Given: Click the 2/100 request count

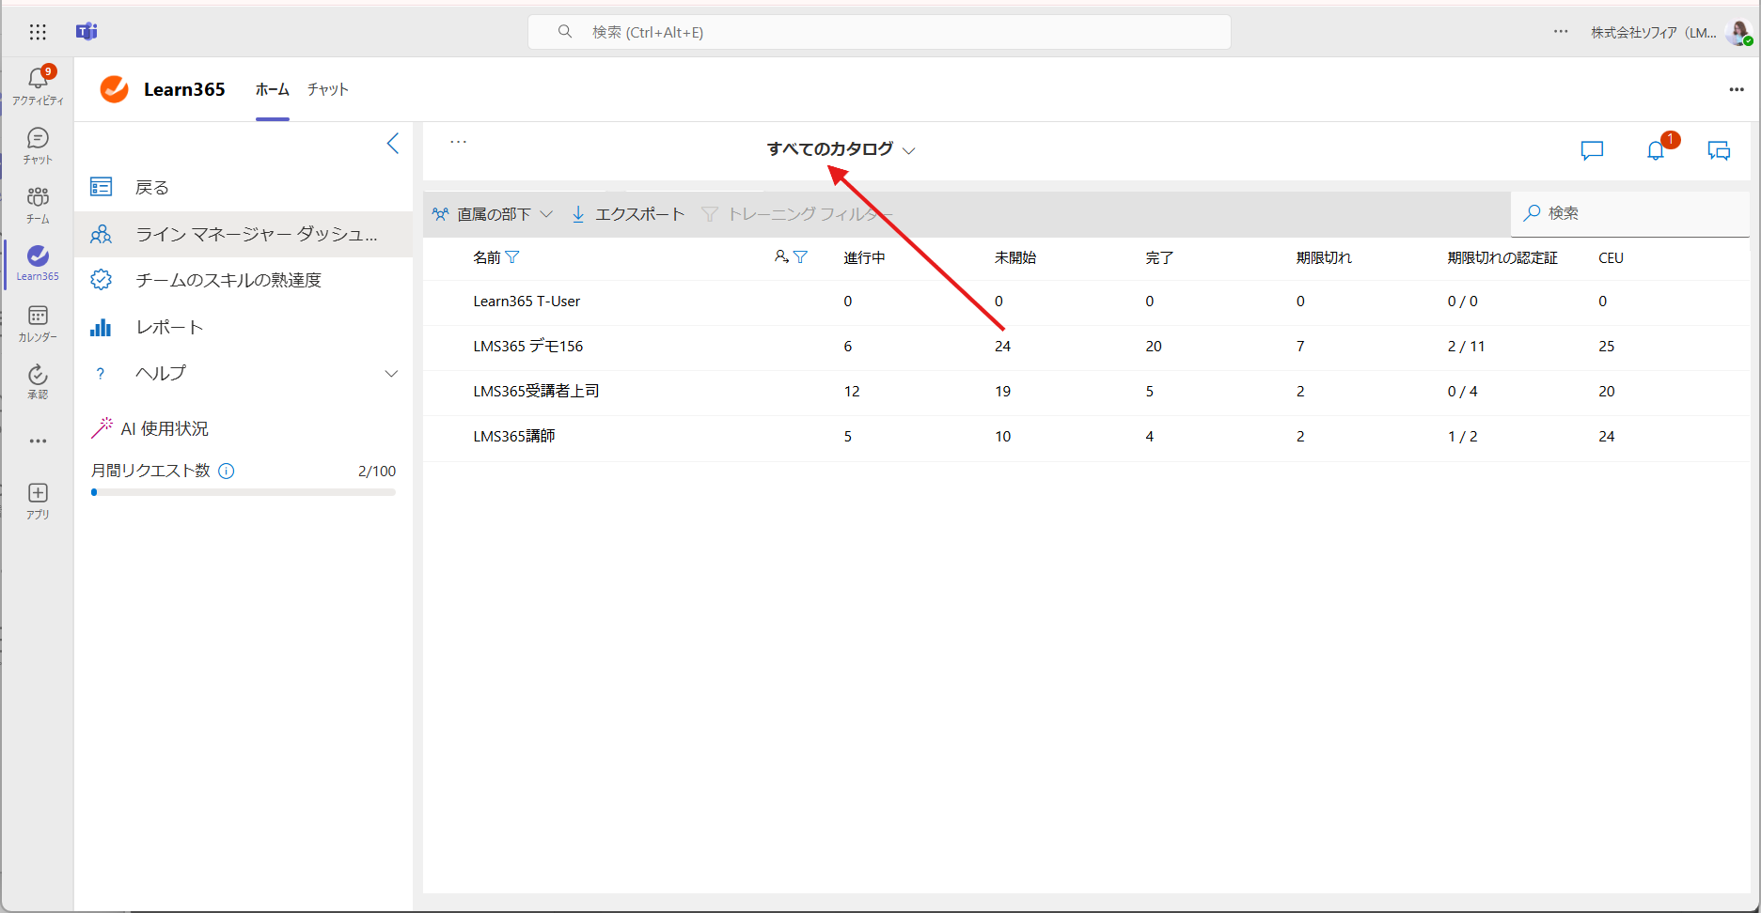Looking at the screenshot, I should (377, 471).
